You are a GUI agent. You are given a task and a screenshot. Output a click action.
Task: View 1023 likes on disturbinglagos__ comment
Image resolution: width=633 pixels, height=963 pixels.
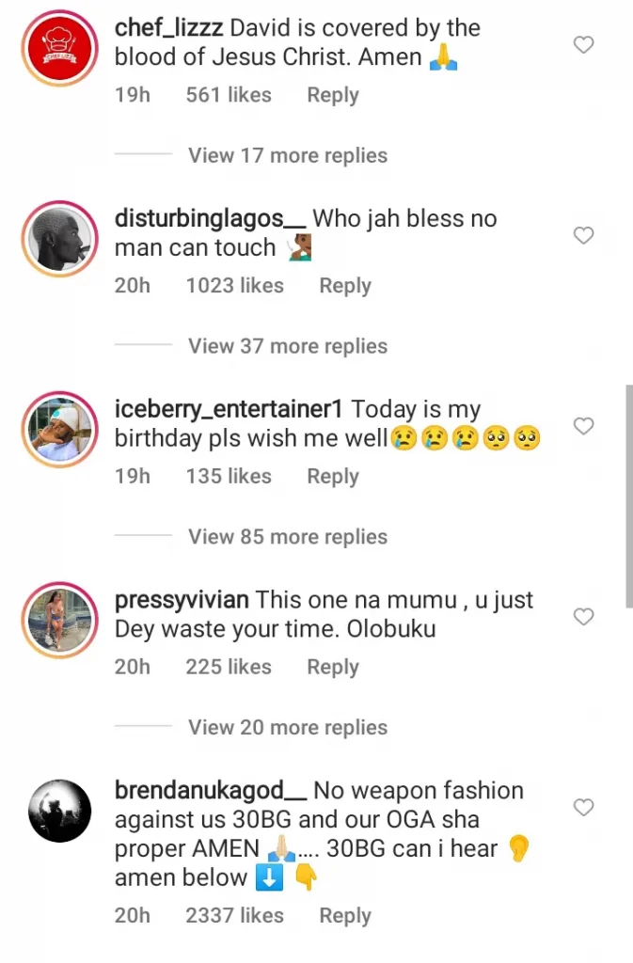tap(234, 286)
